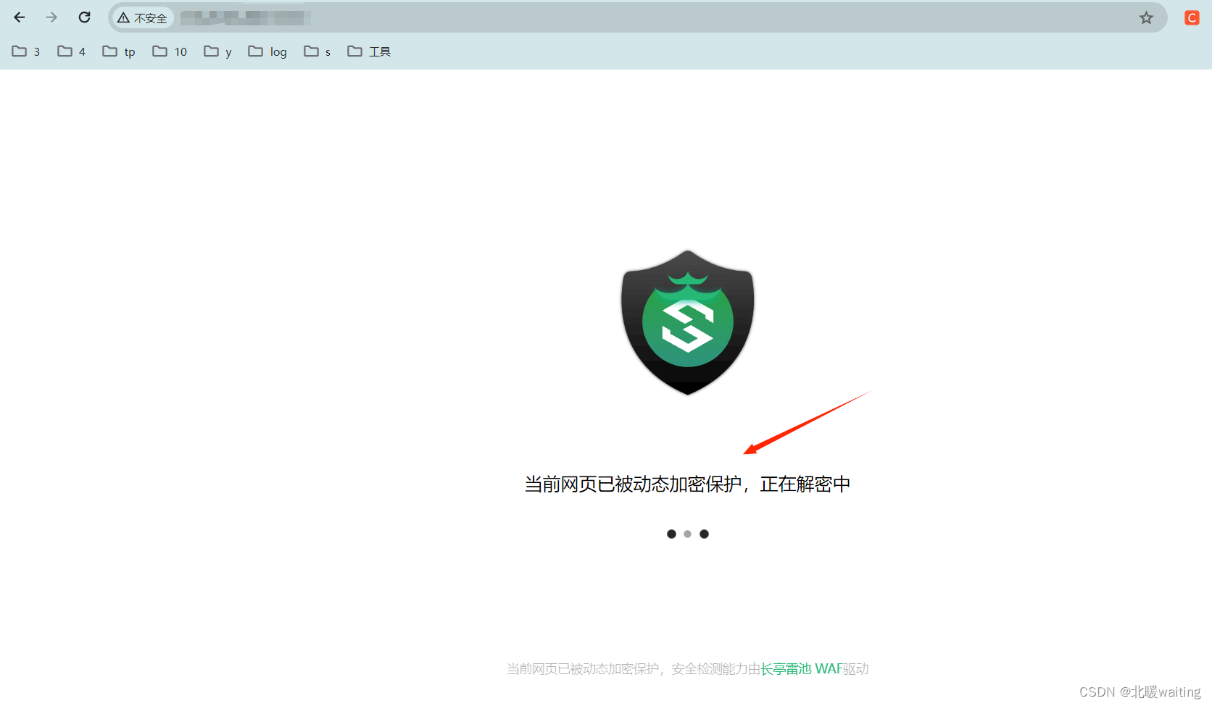The height and width of the screenshot is (706, 1212).
Task: Open the y bookmark folder
Action: click(x=218, y=51)
